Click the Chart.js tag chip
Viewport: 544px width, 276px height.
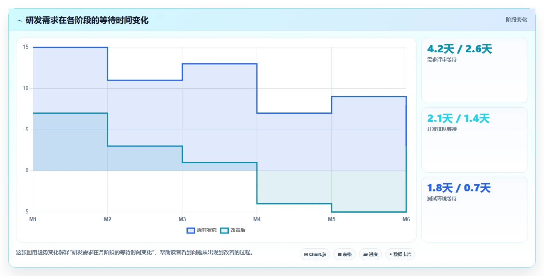click(x=315, y=254)
